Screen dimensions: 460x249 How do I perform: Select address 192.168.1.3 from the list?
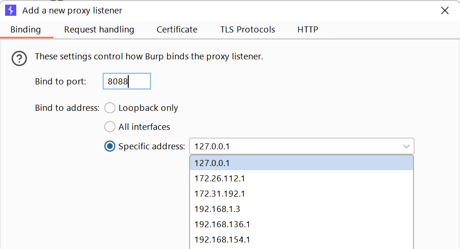301,209
